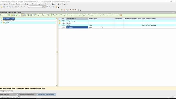Click the paste clipboard icon
Viewport: 176px width, 99px height.
pos(13,7)
